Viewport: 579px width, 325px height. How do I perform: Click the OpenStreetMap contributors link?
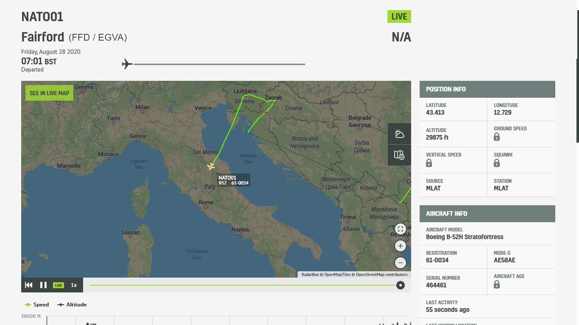coord(382,274)
